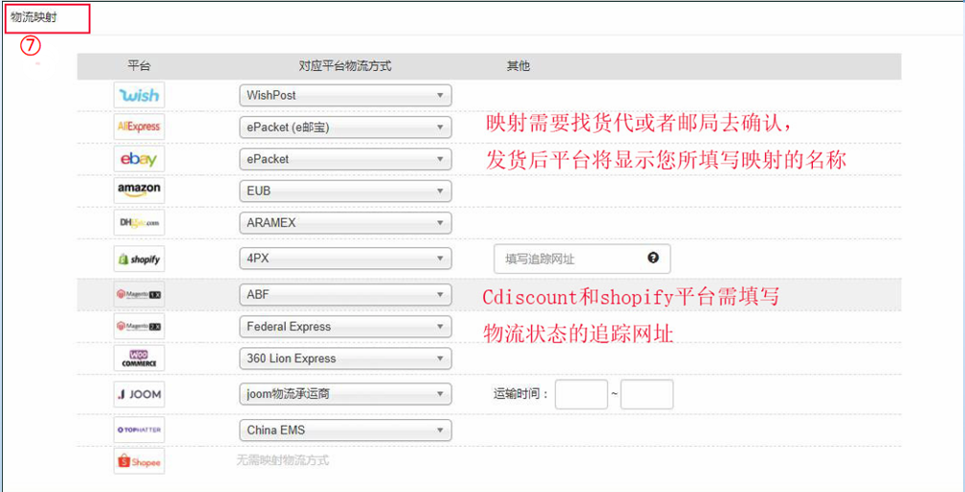Open the ABF logistics dropdown
Image resolution: width=965 pixels, height=492 pixels.
click(345, 294)
